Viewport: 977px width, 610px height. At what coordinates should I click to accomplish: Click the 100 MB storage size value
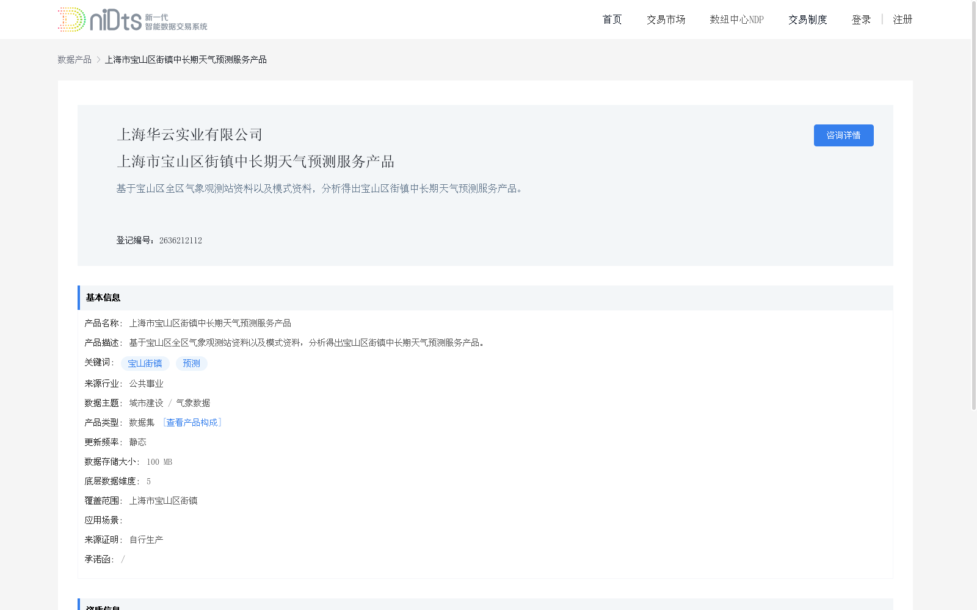(x=159, y=462)
